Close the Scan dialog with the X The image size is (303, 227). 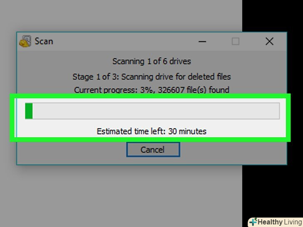tap(269, 41)
